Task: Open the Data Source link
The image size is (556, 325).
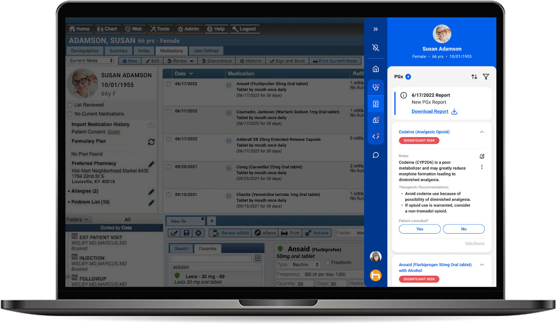Action: tap(475, 243)
